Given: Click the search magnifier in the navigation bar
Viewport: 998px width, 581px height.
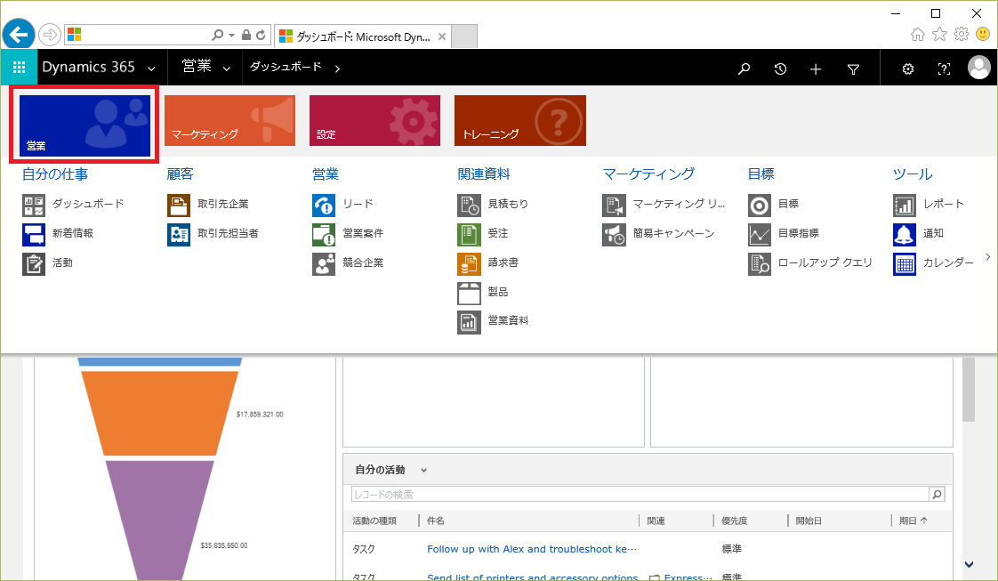Looking at the screenshot, I should point(744,69).
